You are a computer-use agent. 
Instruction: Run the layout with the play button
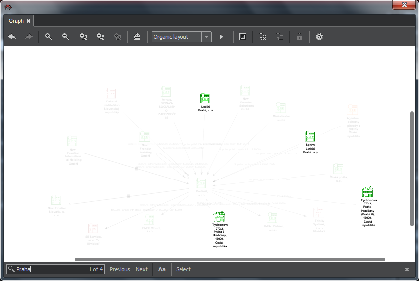click(221, 37)
